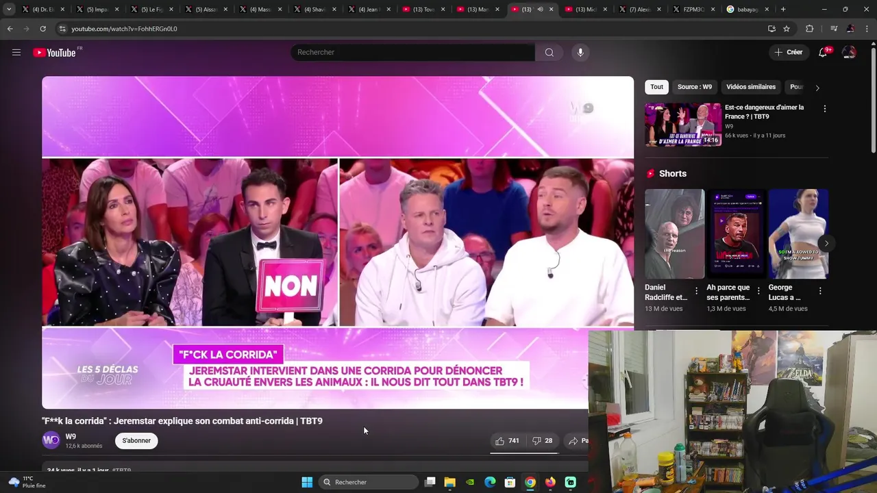Open 'Est-ce dangereux d'aimer la France' title
Viewport: 877px width, 493px height.
(765, 112)
